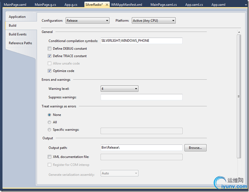Image resolution: width=249 pixels, height=192 pixels.
Task: Click the vertical scrollbar thumb
Action: click(239, 96)
